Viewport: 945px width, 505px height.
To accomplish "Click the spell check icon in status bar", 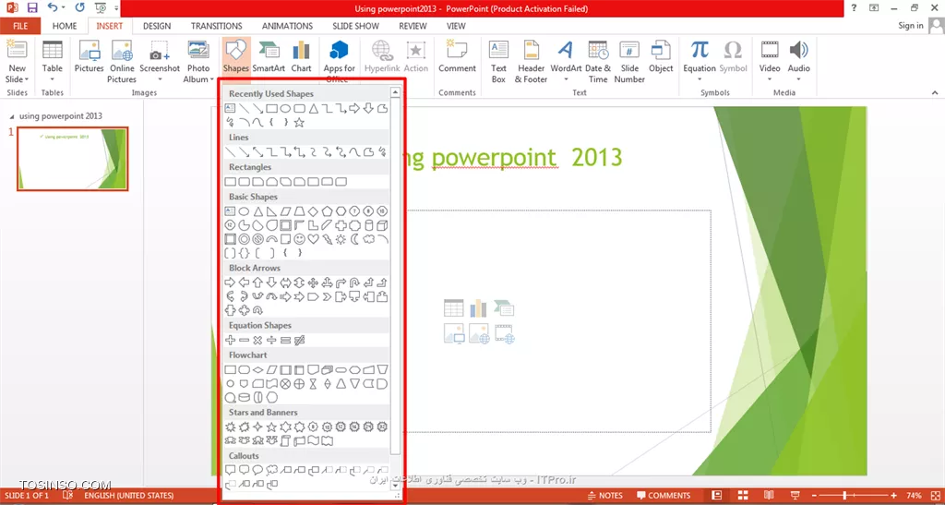I will (68, 496).
